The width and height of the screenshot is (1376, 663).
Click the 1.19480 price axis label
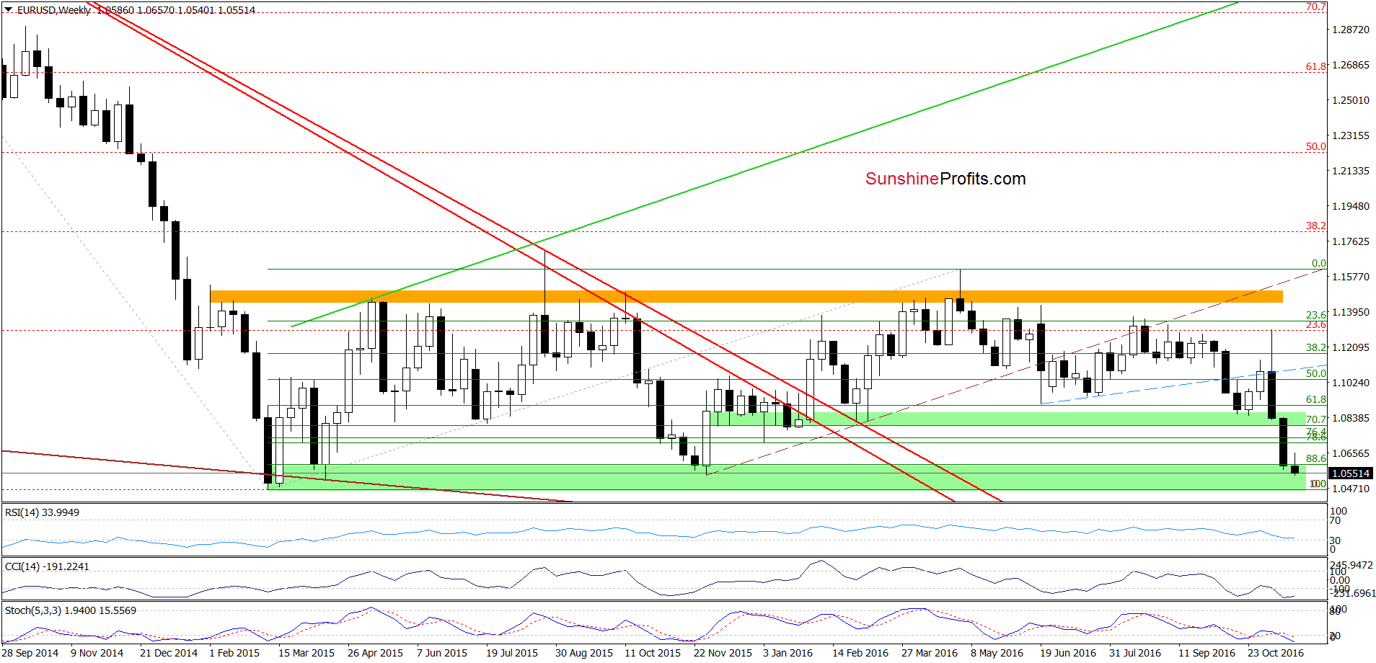1350,206
